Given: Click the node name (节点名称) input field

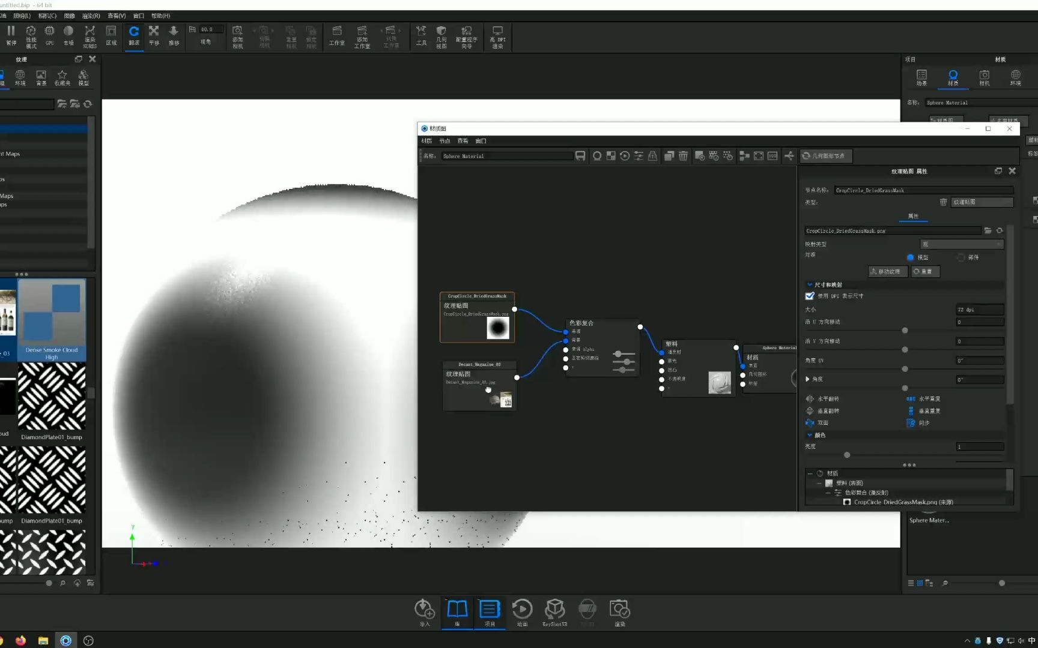Looking at the screenshot, I should tap(923, 190).
